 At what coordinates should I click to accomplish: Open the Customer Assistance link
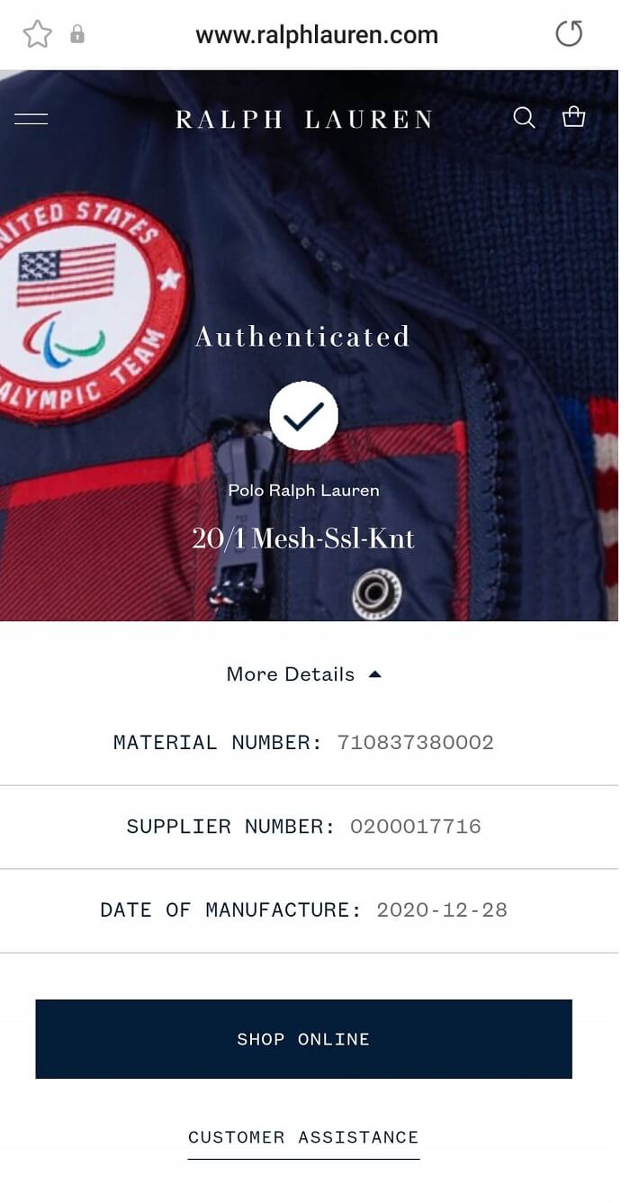click(303, 1137)
